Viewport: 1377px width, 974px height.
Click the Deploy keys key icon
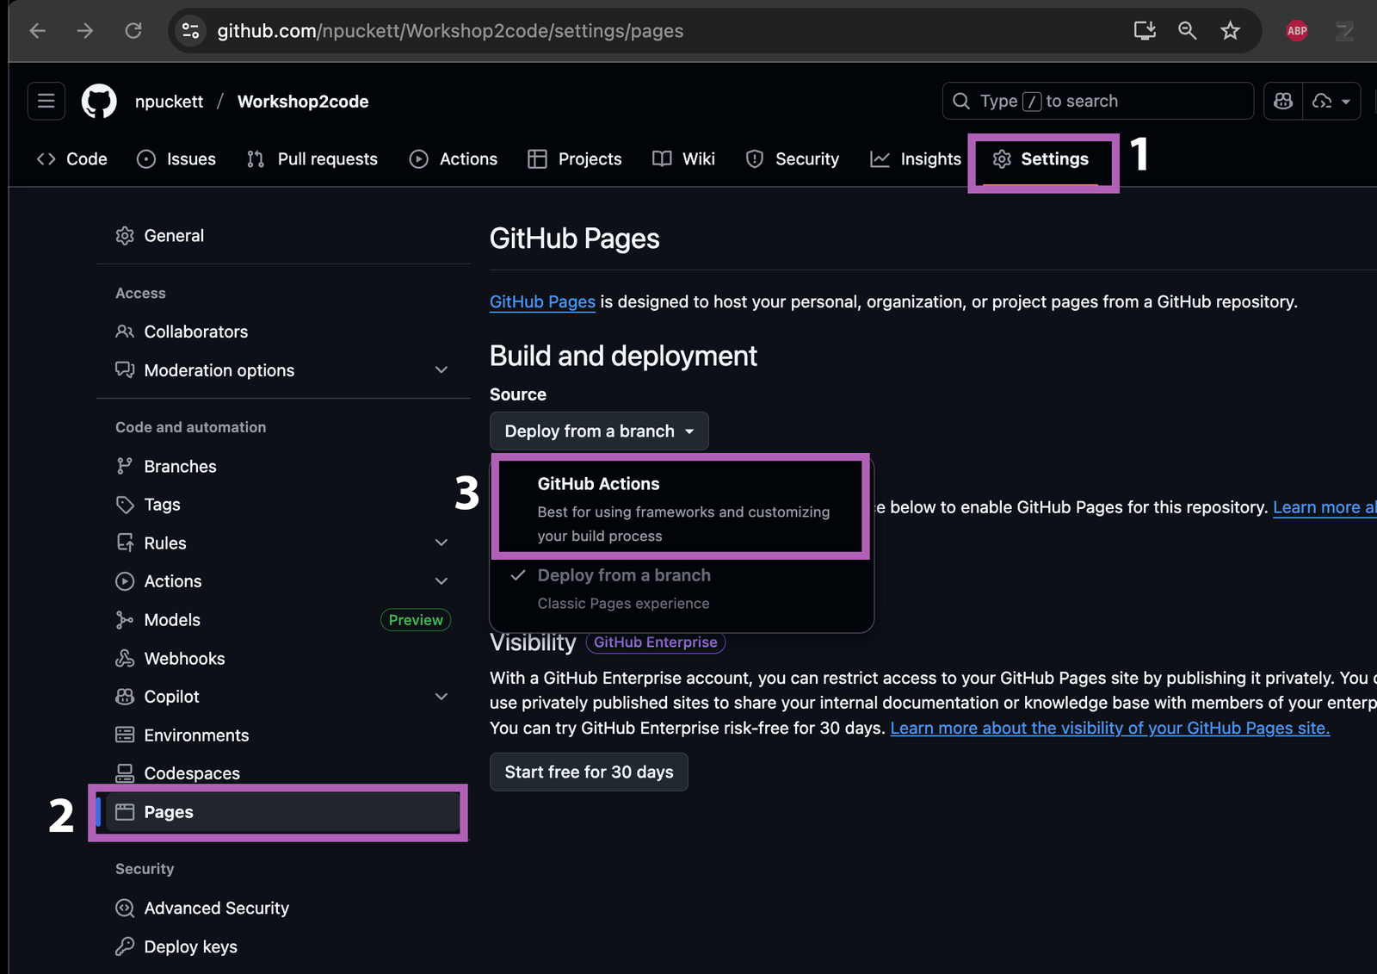[125, 946]
